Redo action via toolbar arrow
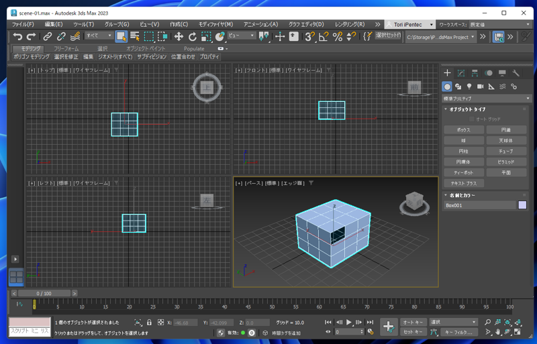537x344 pixels. (31, 36)
